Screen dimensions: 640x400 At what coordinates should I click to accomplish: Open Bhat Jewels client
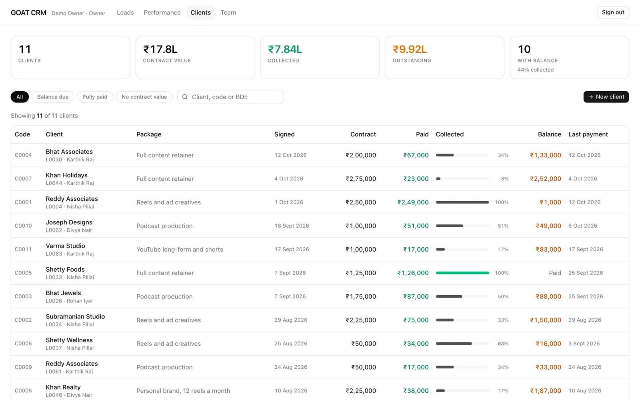63,293
